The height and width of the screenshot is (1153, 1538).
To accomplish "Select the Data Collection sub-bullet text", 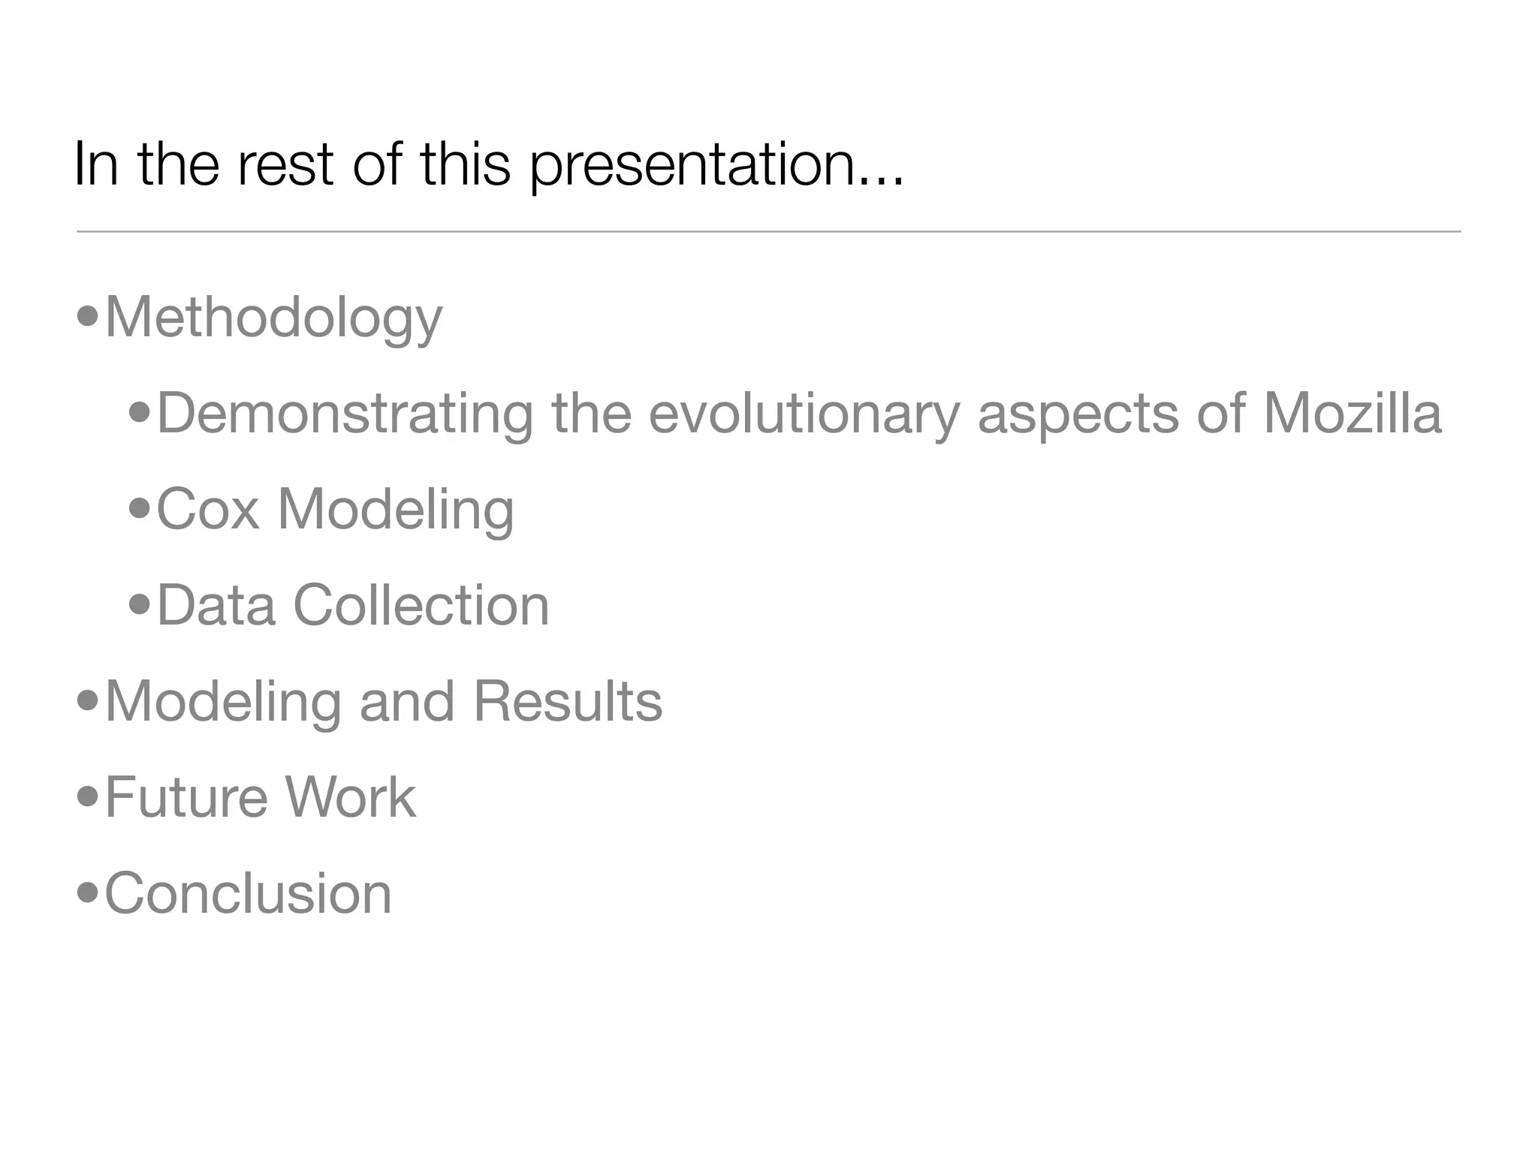I will (x=353, y=605).
